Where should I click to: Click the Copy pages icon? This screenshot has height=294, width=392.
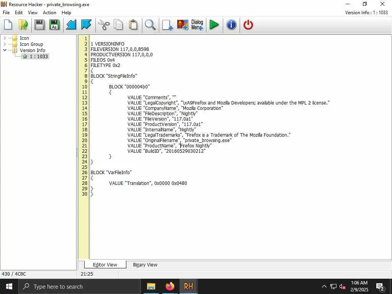click(x=118, y=25)
